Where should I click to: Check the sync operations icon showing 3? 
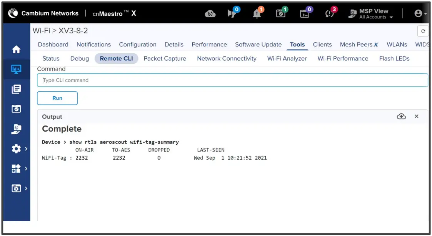[329, 13]
